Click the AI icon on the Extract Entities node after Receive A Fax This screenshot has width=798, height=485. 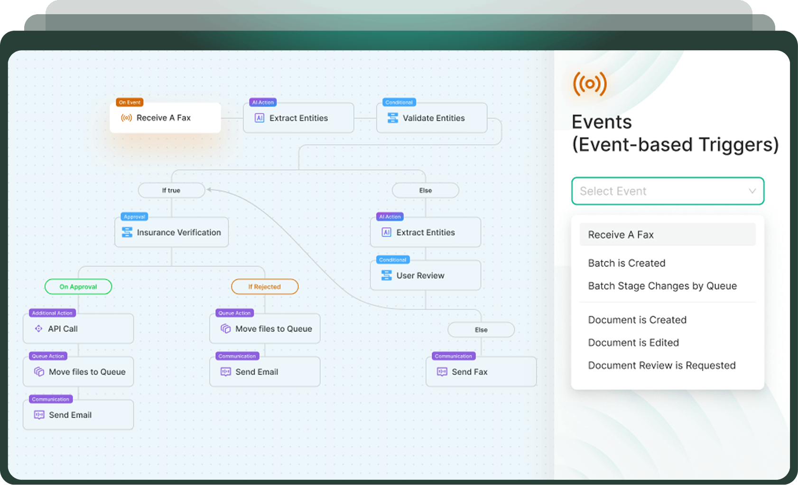(260, 118)
